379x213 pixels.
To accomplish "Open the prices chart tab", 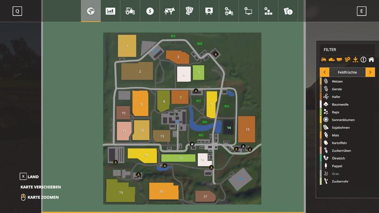I will point(110,11).
